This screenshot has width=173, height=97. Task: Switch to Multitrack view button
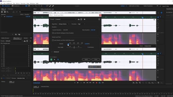16,6
